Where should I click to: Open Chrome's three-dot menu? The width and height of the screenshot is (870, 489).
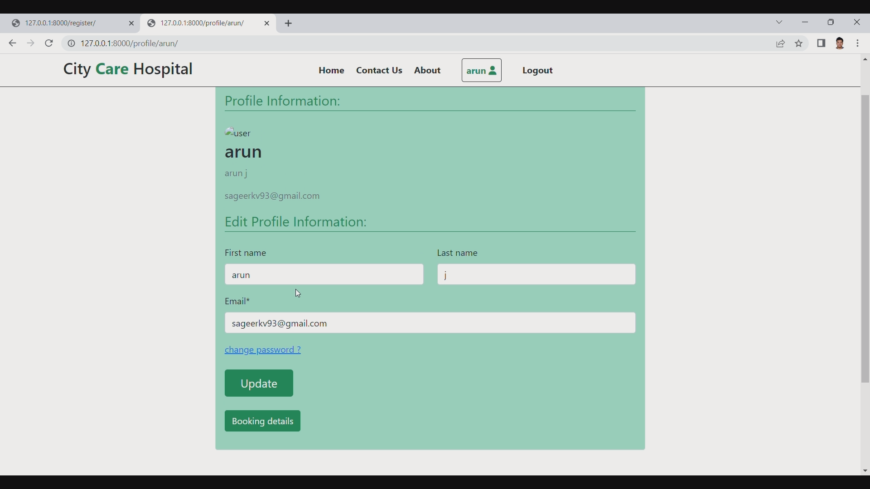(x=859, y=43)
